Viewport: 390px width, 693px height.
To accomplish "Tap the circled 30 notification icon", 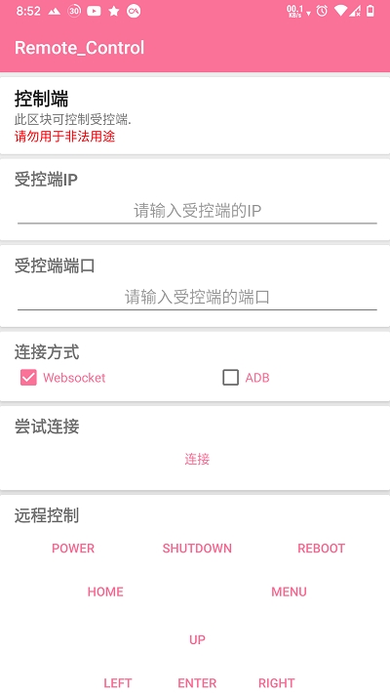I will (74, 12).
